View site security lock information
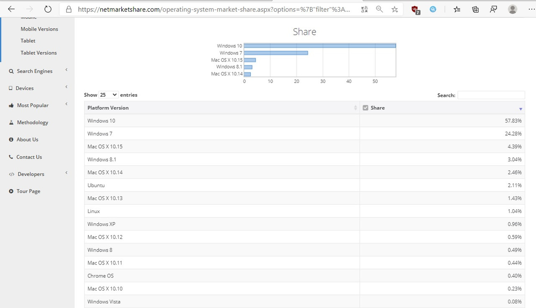Viewport: 536px width, 308px height. 69,9
